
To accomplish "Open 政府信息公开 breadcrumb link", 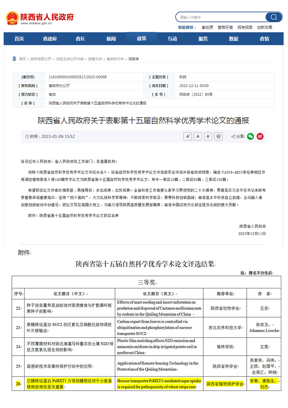I will (41, 59).
